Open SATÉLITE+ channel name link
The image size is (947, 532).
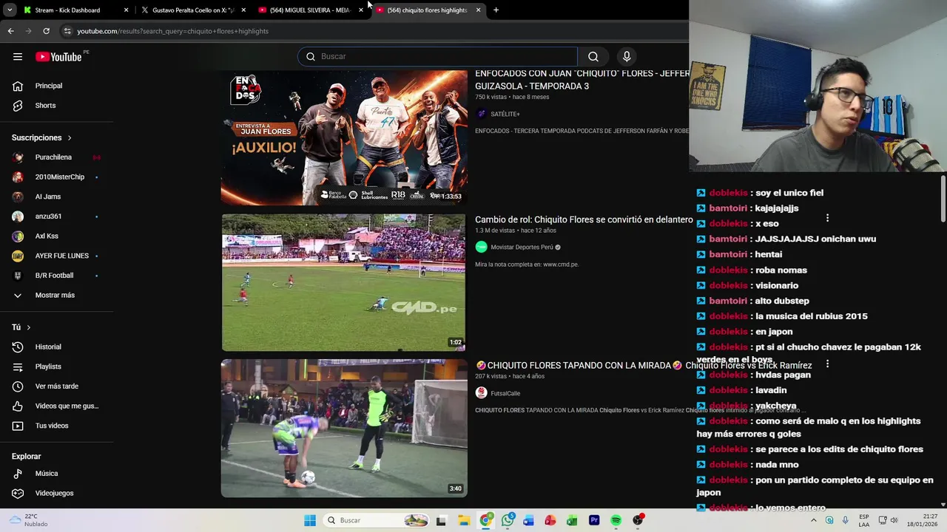[x=505, y=114]
